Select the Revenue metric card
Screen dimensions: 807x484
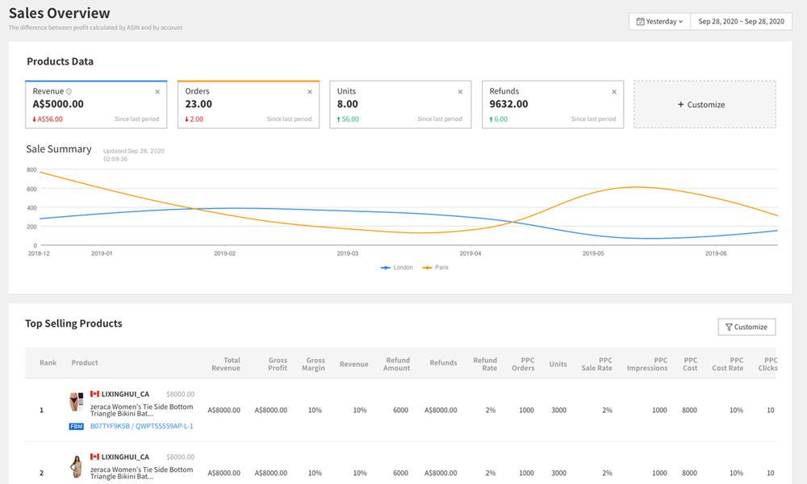tap(96, 105)
